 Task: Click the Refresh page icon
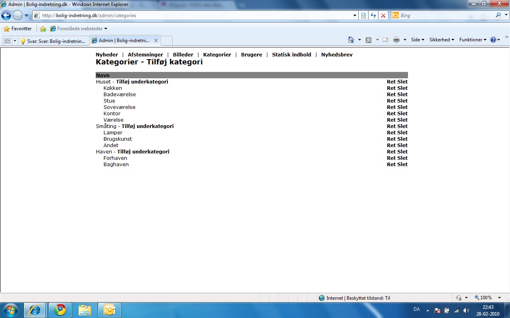tap(373, 16)
